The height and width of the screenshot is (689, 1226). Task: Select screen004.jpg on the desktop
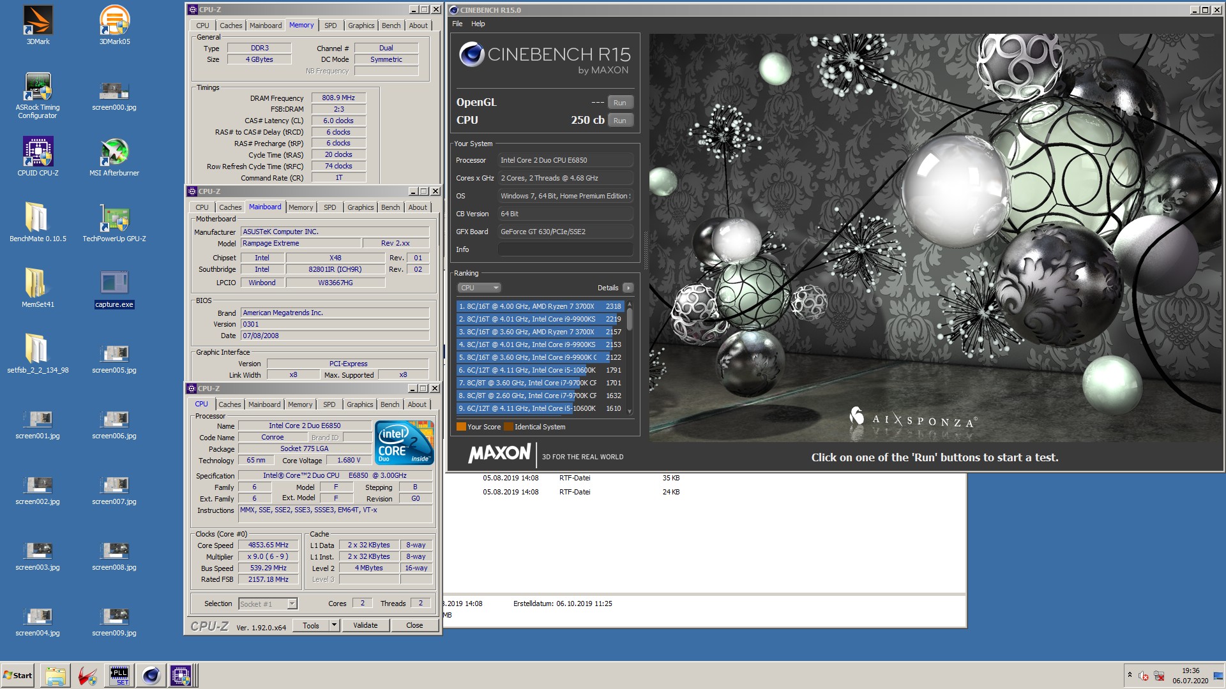pyautogui.click(x=38, y=622)
